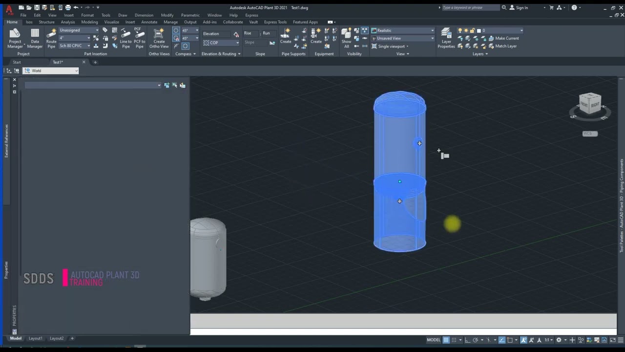Open Layer Properties manager
The image size is (625, 352).
click(446, 38)
